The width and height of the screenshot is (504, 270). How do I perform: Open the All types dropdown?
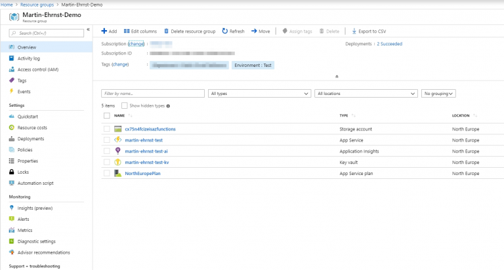pos(259,94)
